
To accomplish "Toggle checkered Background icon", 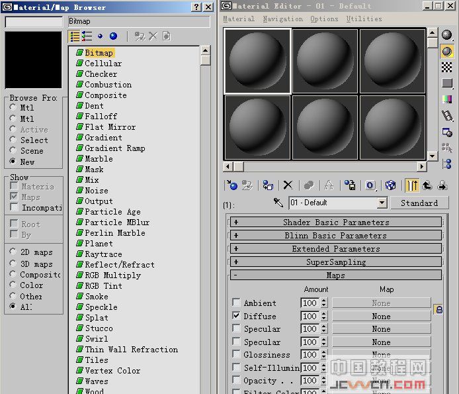I will click(446, 68).
